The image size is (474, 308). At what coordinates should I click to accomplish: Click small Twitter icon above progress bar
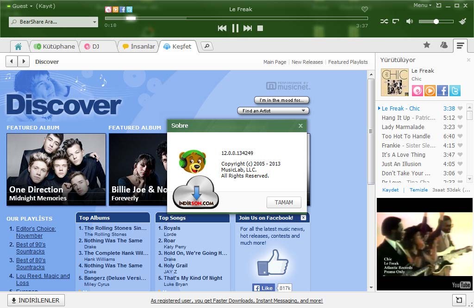(x=130, y=9)
